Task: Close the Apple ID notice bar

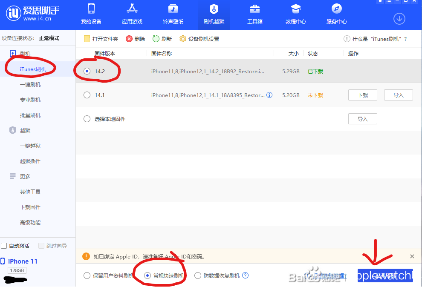Action: (x=412, y=256)
